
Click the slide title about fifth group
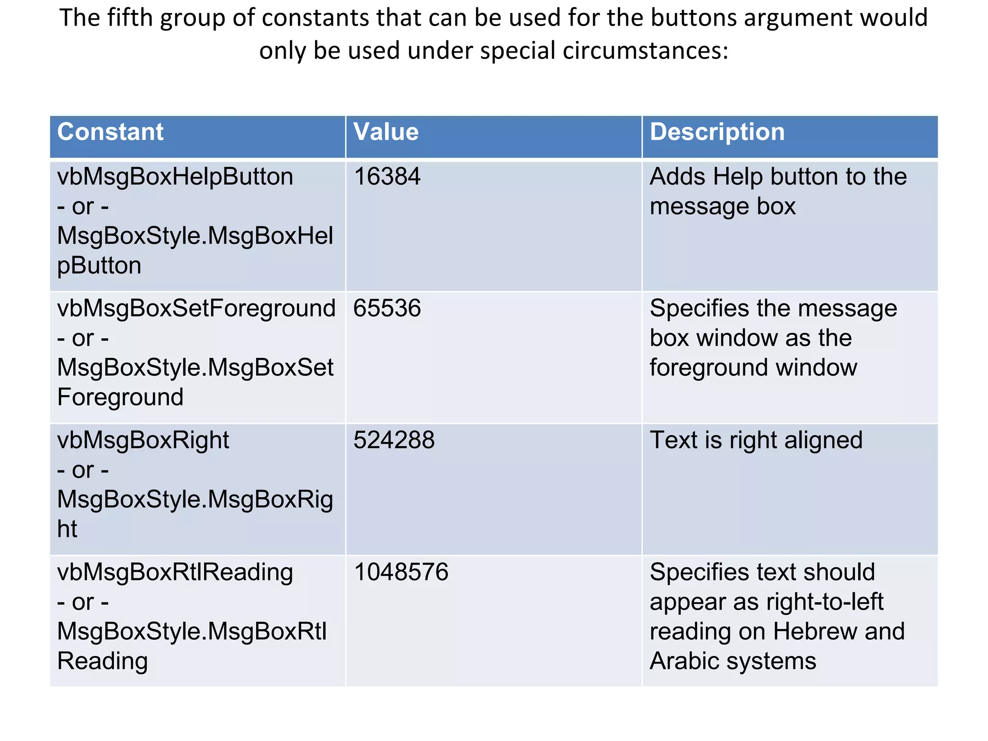494,34
